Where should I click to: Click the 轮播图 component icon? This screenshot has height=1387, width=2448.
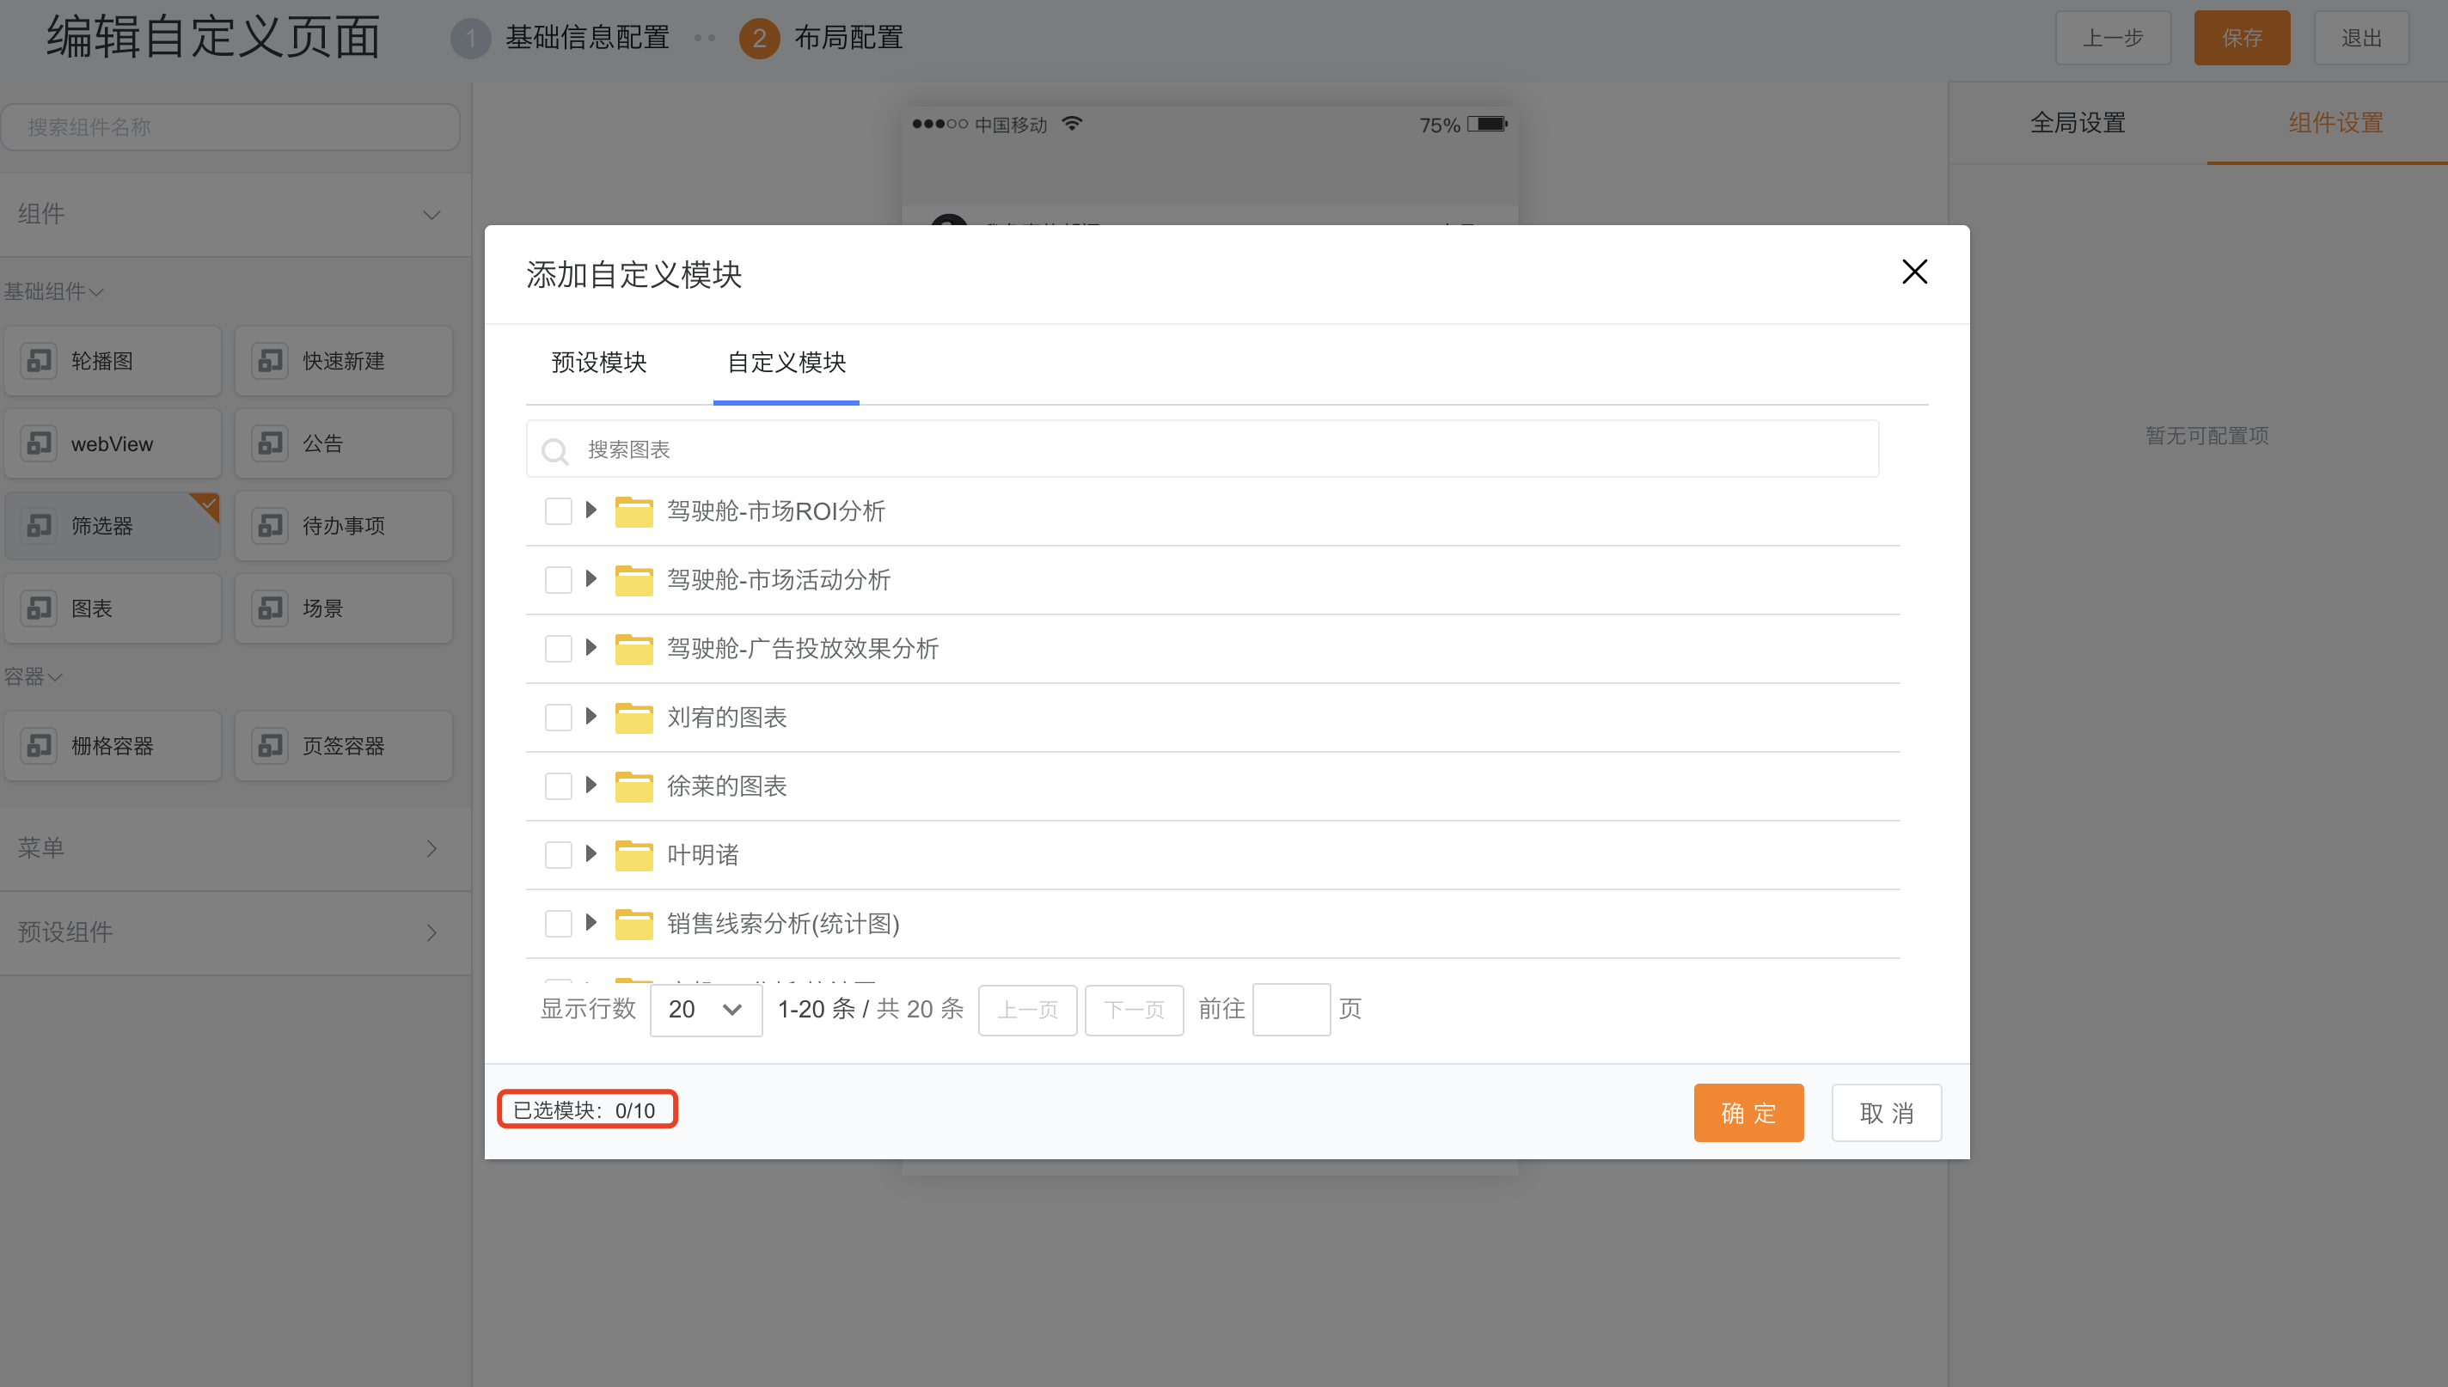[x=39, y=361]
